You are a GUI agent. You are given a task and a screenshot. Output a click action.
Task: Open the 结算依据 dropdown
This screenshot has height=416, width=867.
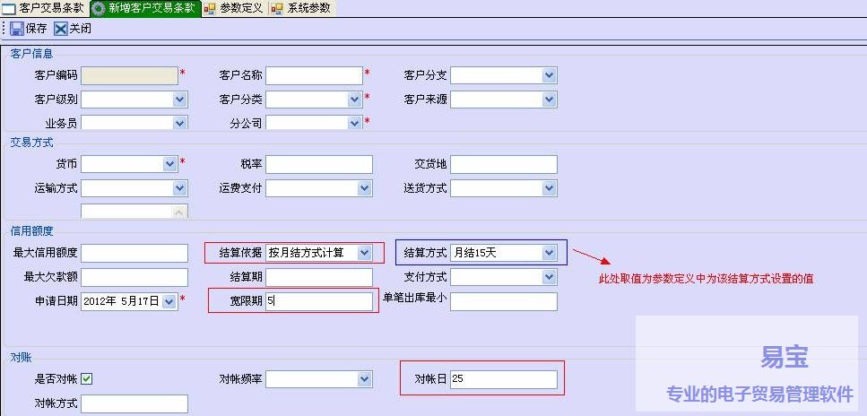pos(364,253)
